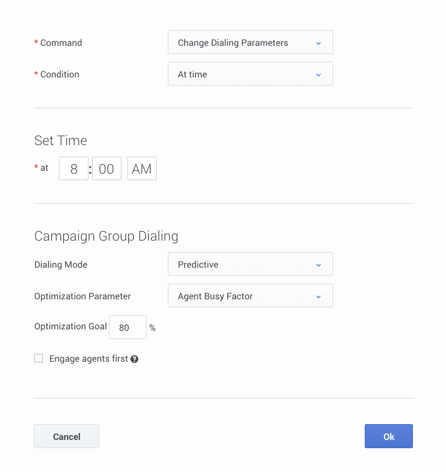Click the Dialing Mode label text

click(x=61, y=265)
